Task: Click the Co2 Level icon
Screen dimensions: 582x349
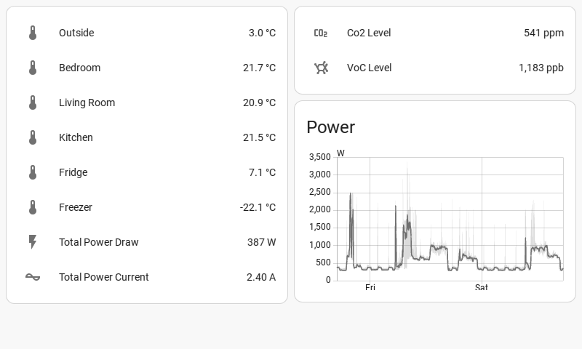Action: point(321,33)
